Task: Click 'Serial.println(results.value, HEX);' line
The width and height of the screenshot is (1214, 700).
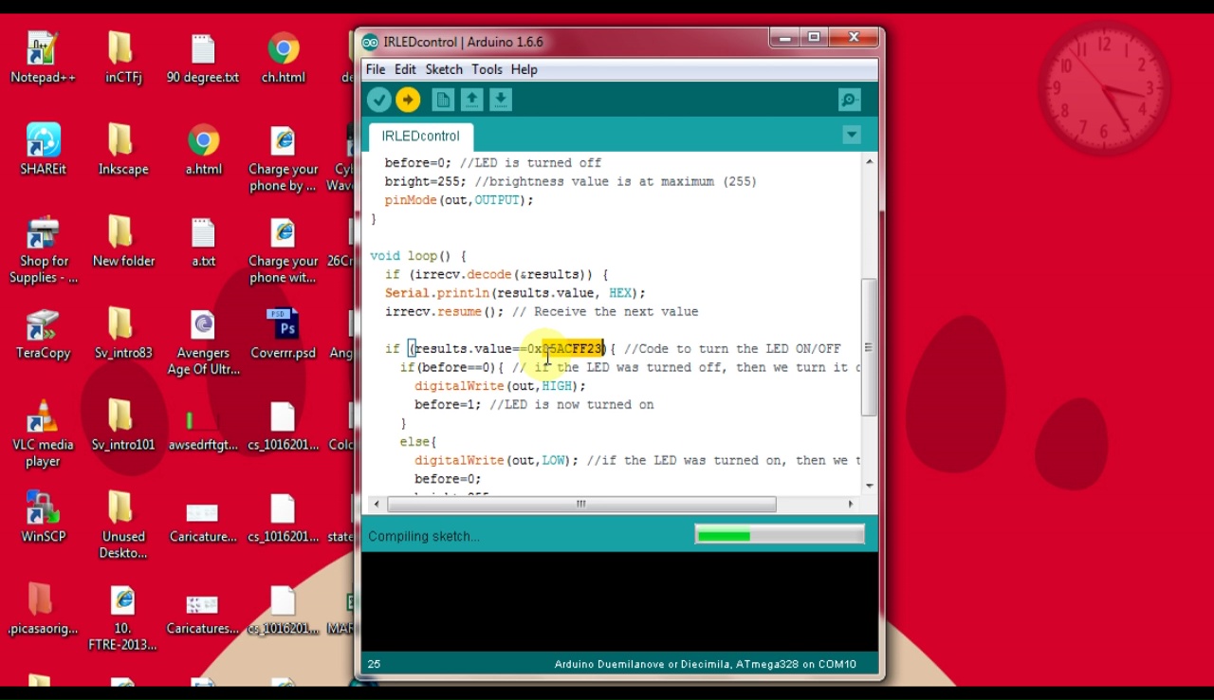Action: tap(515, 293)
